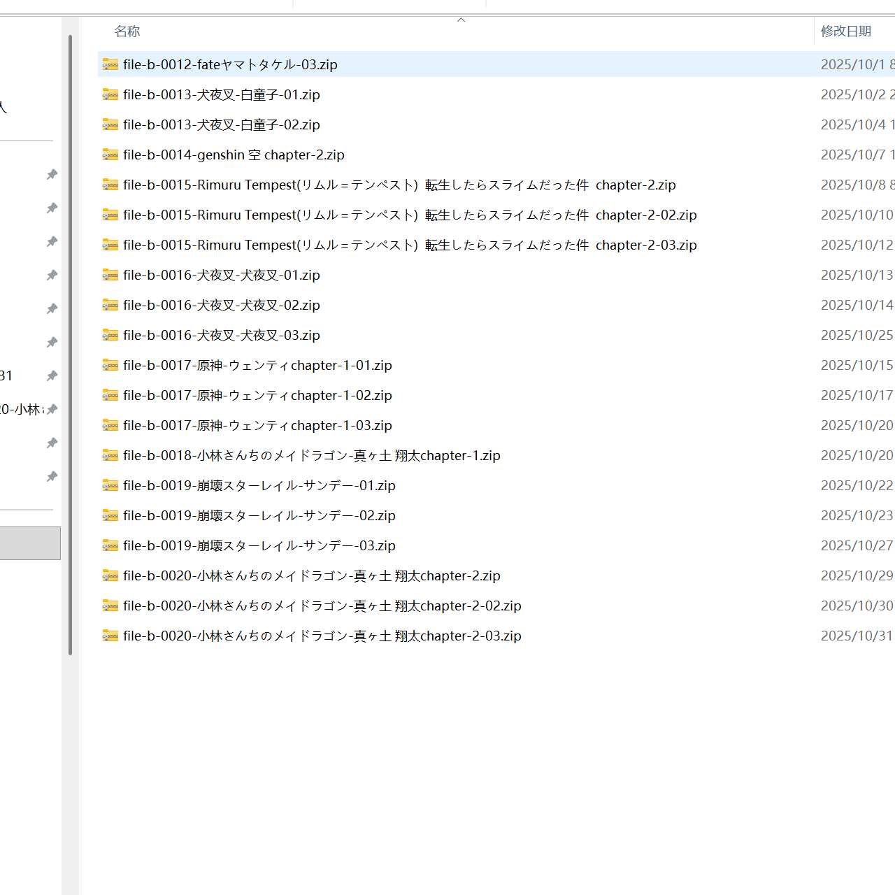Image resolution: width=895 pixels, height=895 pixels.
Task: Select file-b-0015 Rimuru Tempest chapter-2-02.zip
Action: tap(410, 215)
